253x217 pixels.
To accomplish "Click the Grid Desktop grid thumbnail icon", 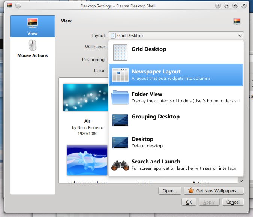I will click(120, 52).
